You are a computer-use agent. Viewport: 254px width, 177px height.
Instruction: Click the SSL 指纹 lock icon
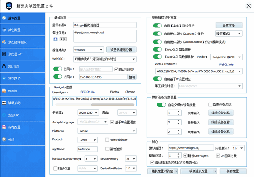(4, 66)
